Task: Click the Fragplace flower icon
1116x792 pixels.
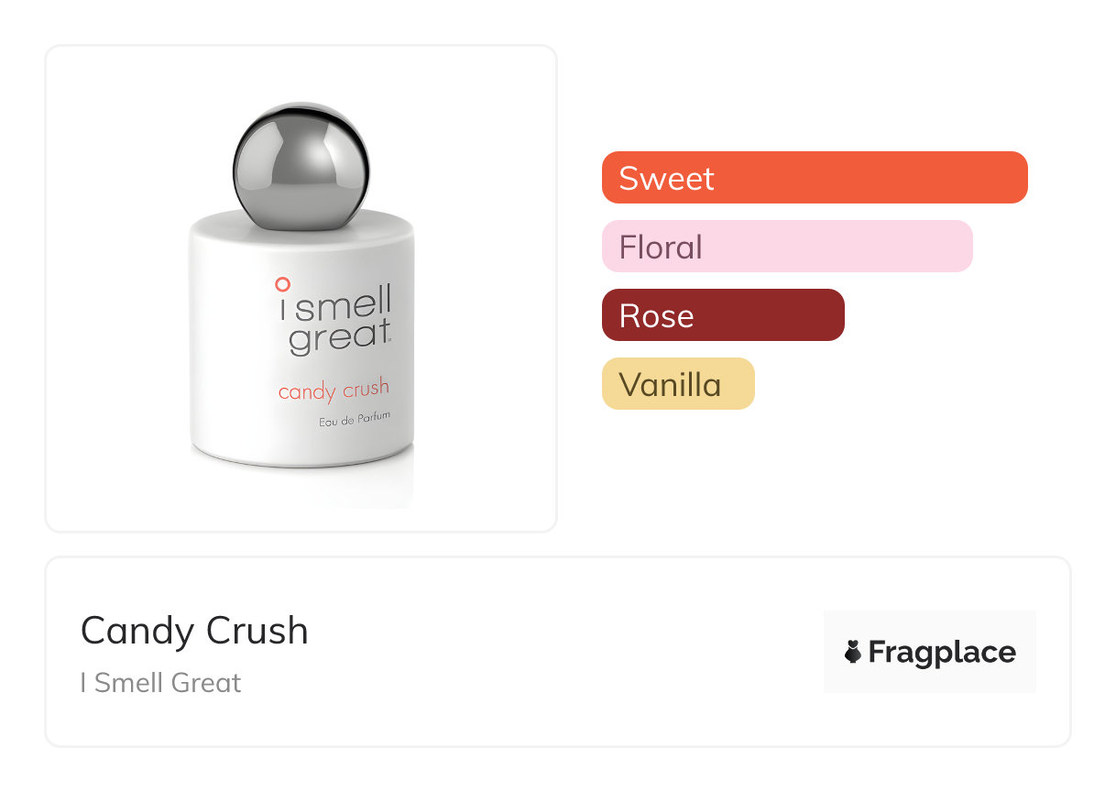Action: [853, 652]
